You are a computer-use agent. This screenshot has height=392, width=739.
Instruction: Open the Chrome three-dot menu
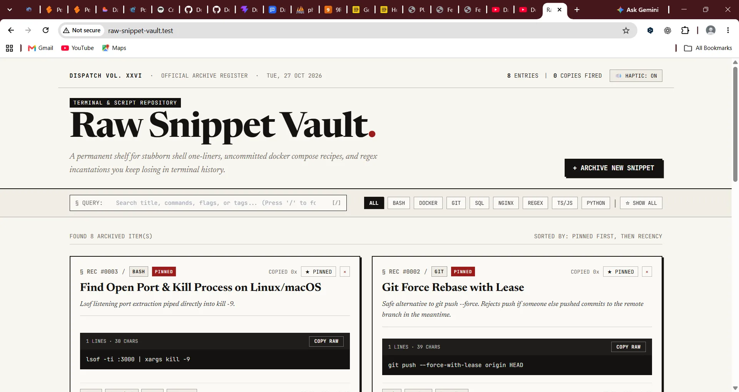[728, 30]
